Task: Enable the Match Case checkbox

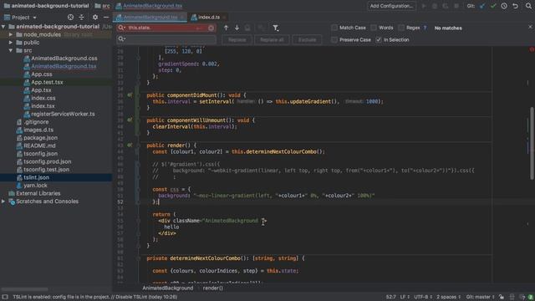Action: pos(334,28)
